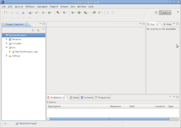Click the Problems scrollbar right arrow

click(178, 119)
